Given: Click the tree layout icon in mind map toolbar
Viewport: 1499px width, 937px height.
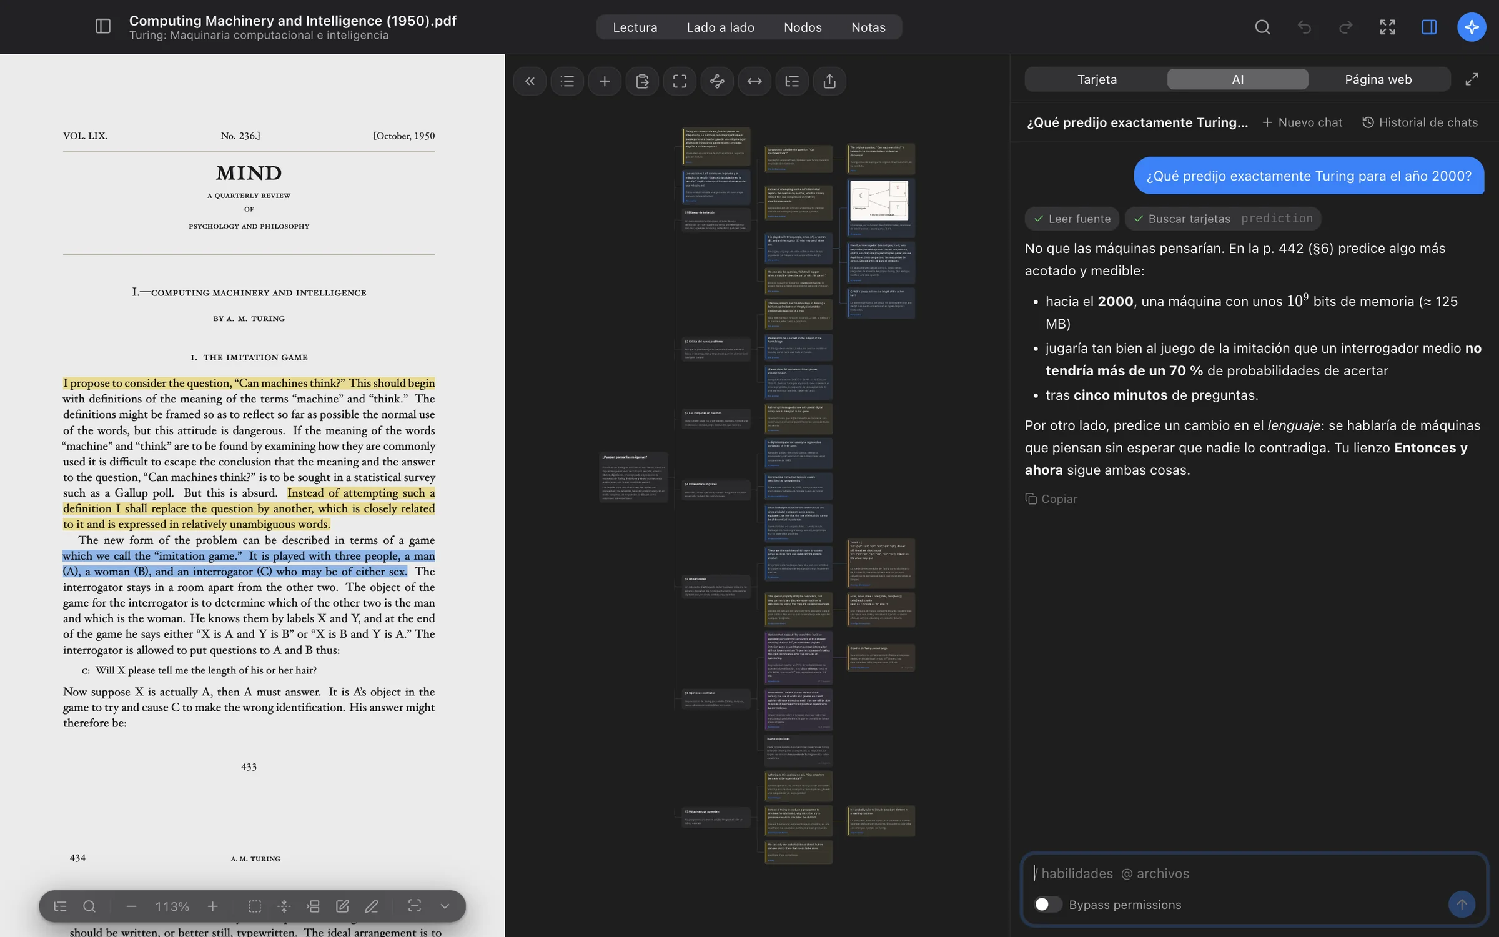Looking at the screenshot, I should 792,81.
